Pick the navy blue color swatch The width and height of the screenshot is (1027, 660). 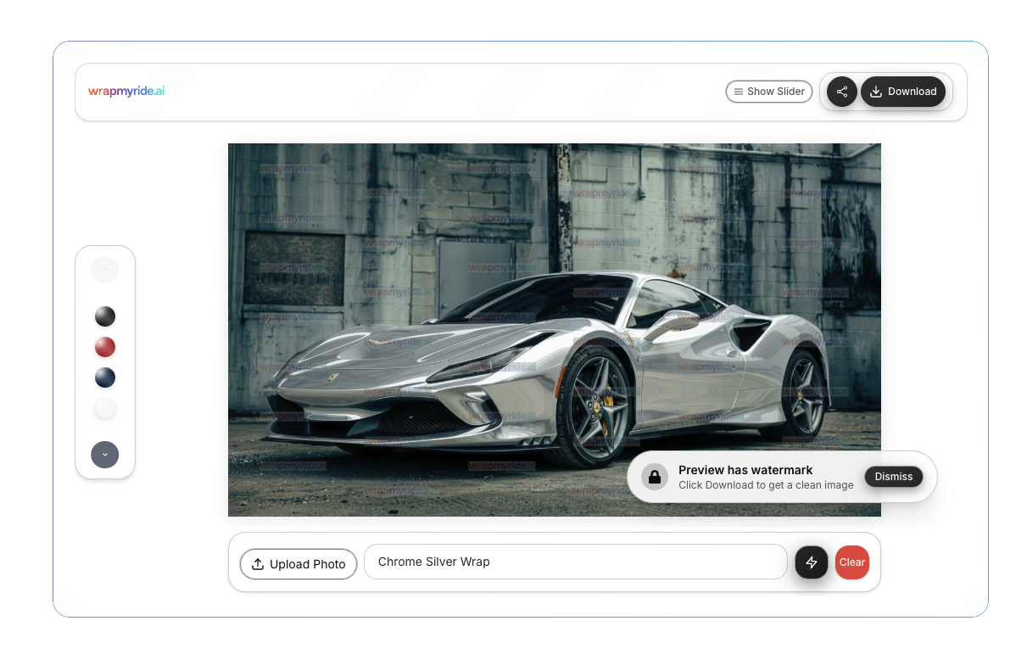coord(104,378)
